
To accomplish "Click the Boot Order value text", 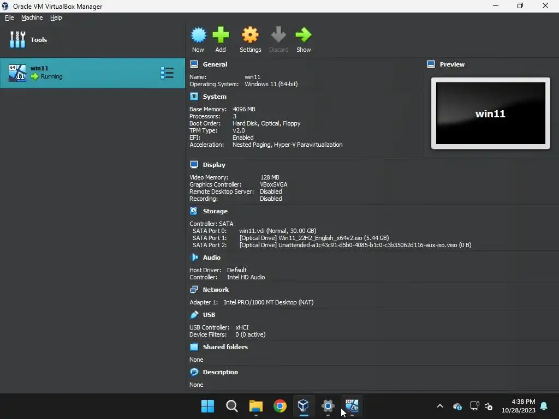I will (266, 123).
